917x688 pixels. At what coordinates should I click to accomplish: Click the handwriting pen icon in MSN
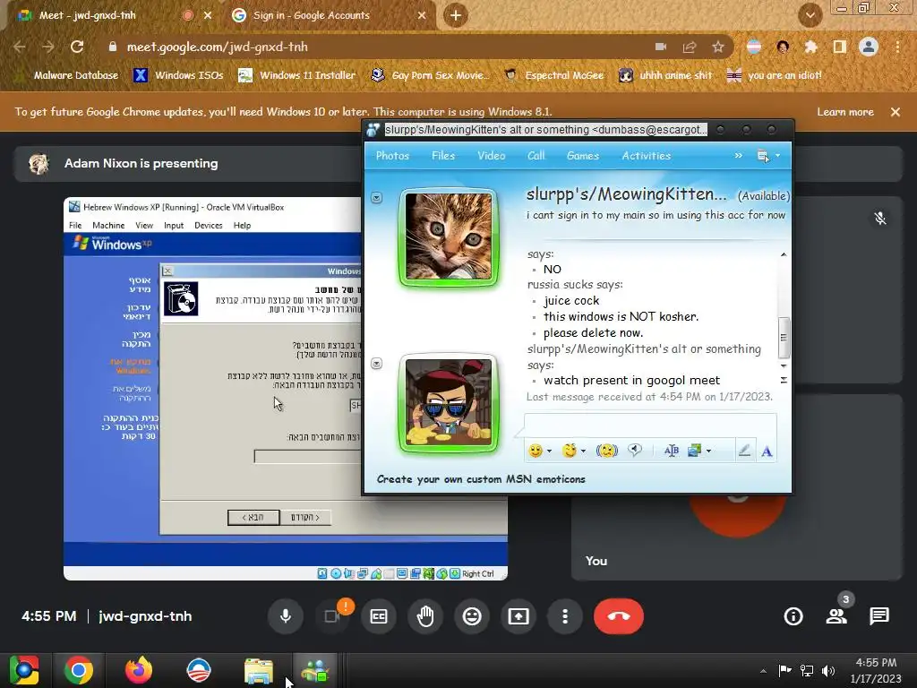(x=744, y=451)
